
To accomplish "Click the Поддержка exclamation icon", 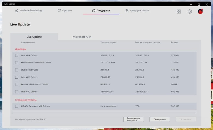I will pyautogui.click(x=94, y=10).
